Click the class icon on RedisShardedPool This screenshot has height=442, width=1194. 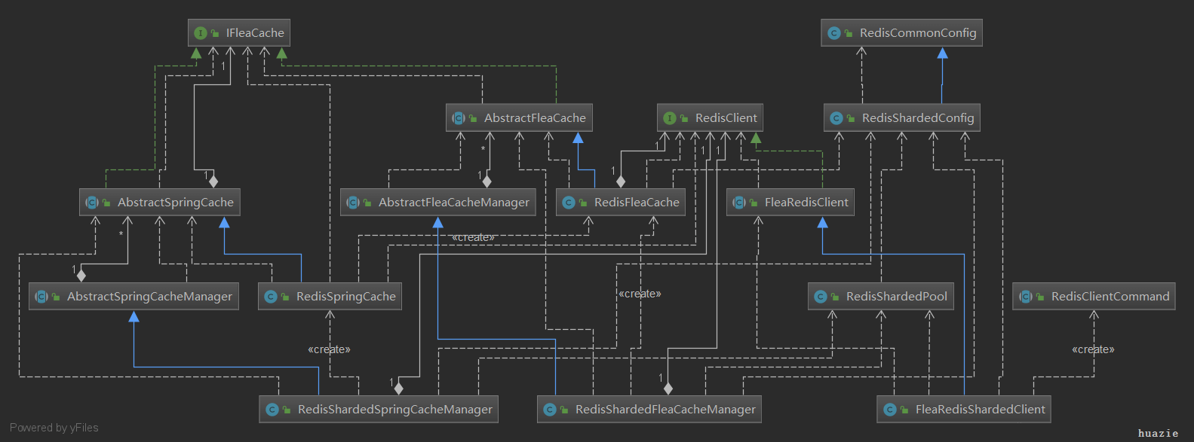820,297
